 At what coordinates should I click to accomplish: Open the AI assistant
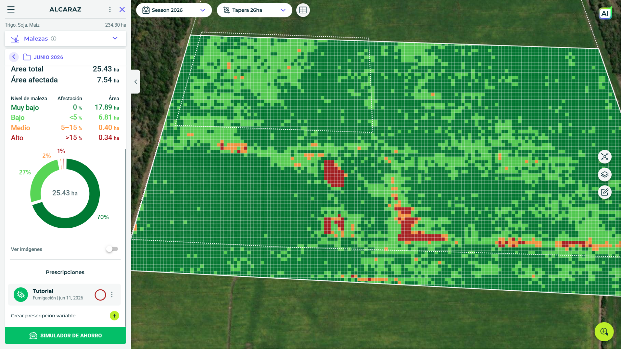pyautogui.click(x=605, y=13)
